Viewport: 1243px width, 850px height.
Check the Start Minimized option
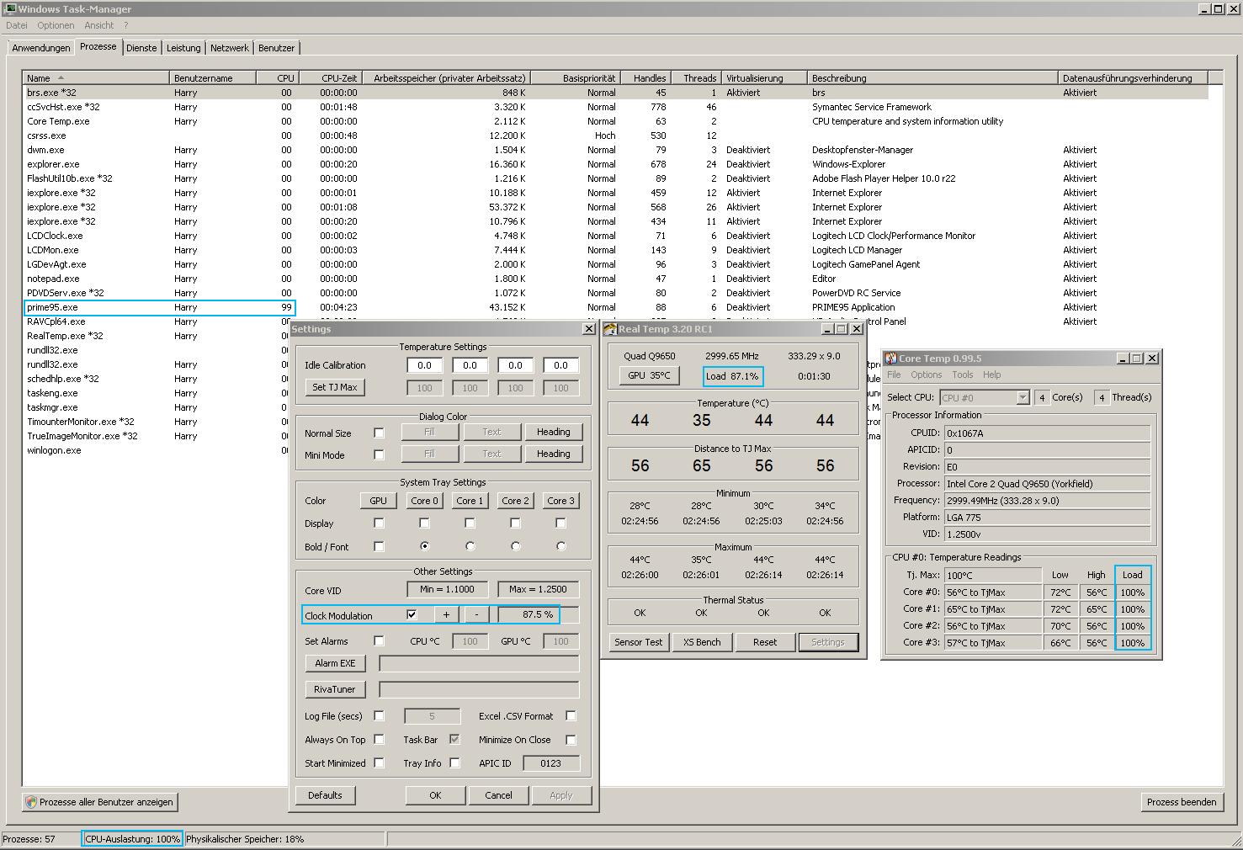(379, 763)
